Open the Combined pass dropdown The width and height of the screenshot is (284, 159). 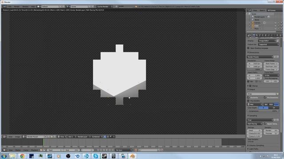click(x=97, y=136)
